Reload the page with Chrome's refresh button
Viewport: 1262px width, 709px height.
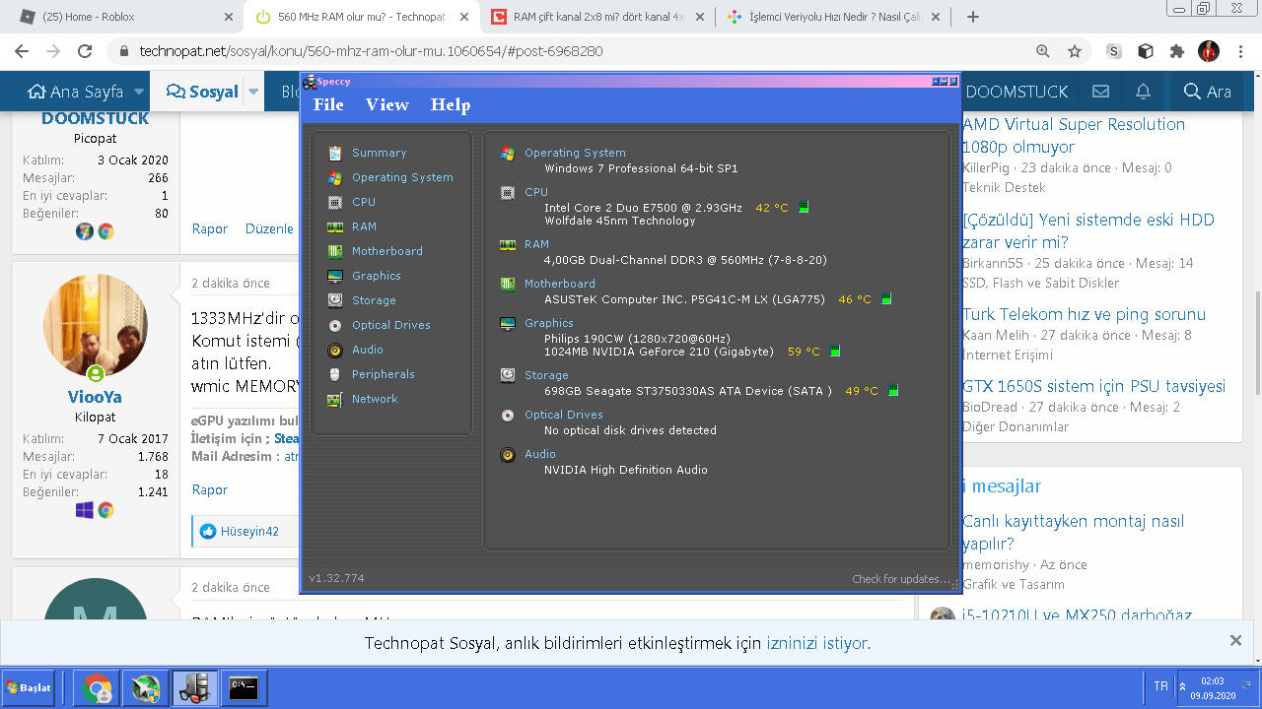pyautogui.click(x=85, y=51)
